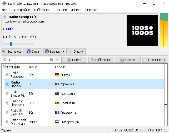The width and height of the screenshot is (169, 133).
Task: Click the Brazil flag in Бразилия row
Action: [x=57, y=103]
